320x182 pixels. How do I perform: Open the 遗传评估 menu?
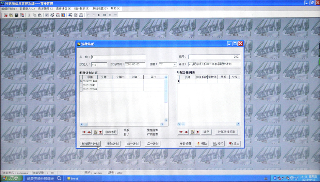pyautogui.click(x=64, y=8)
